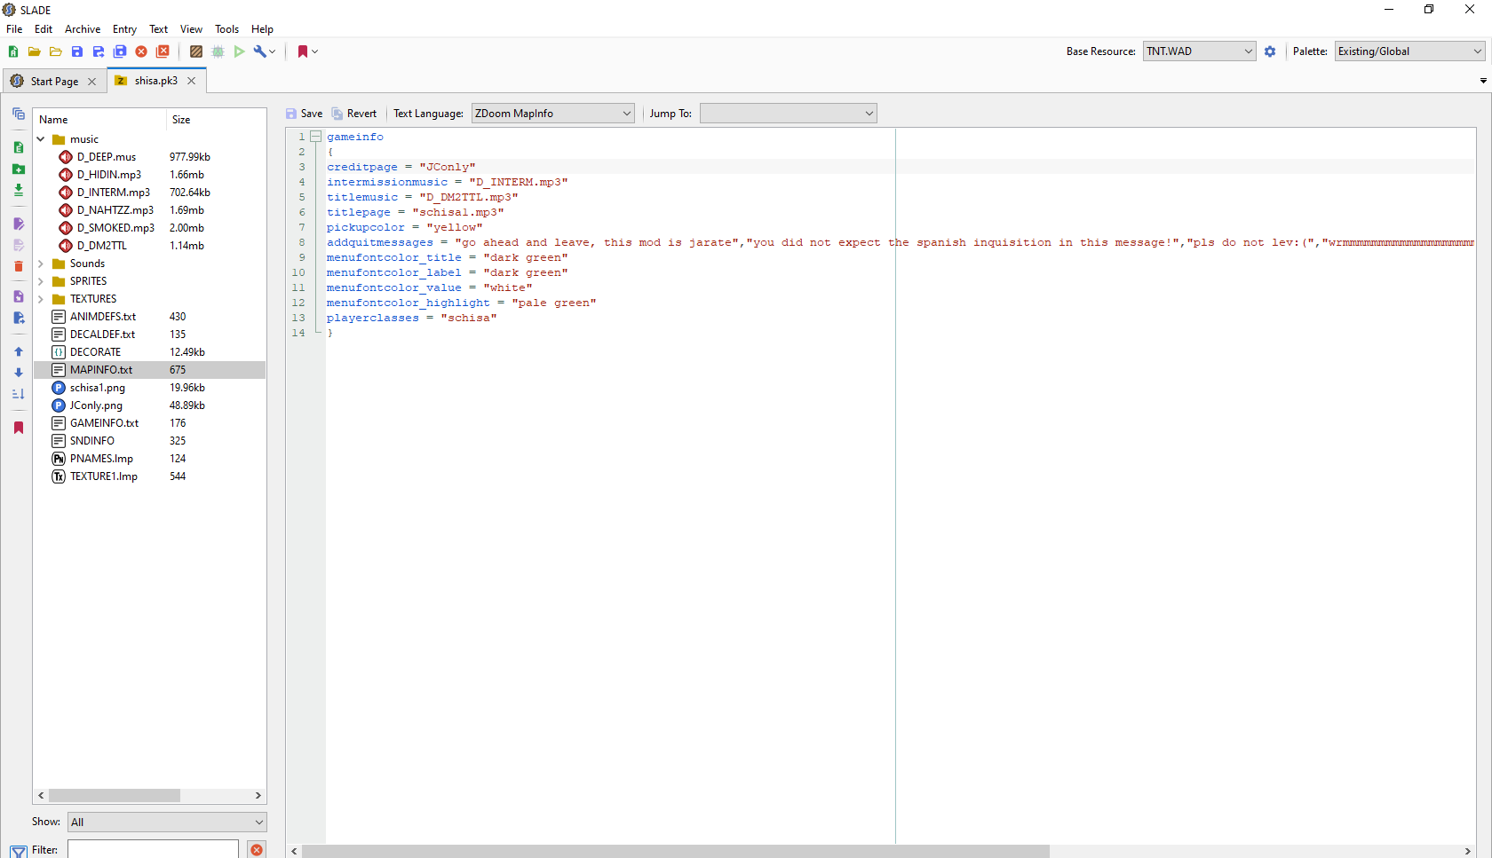Expand the SPRITES folder

41,281
